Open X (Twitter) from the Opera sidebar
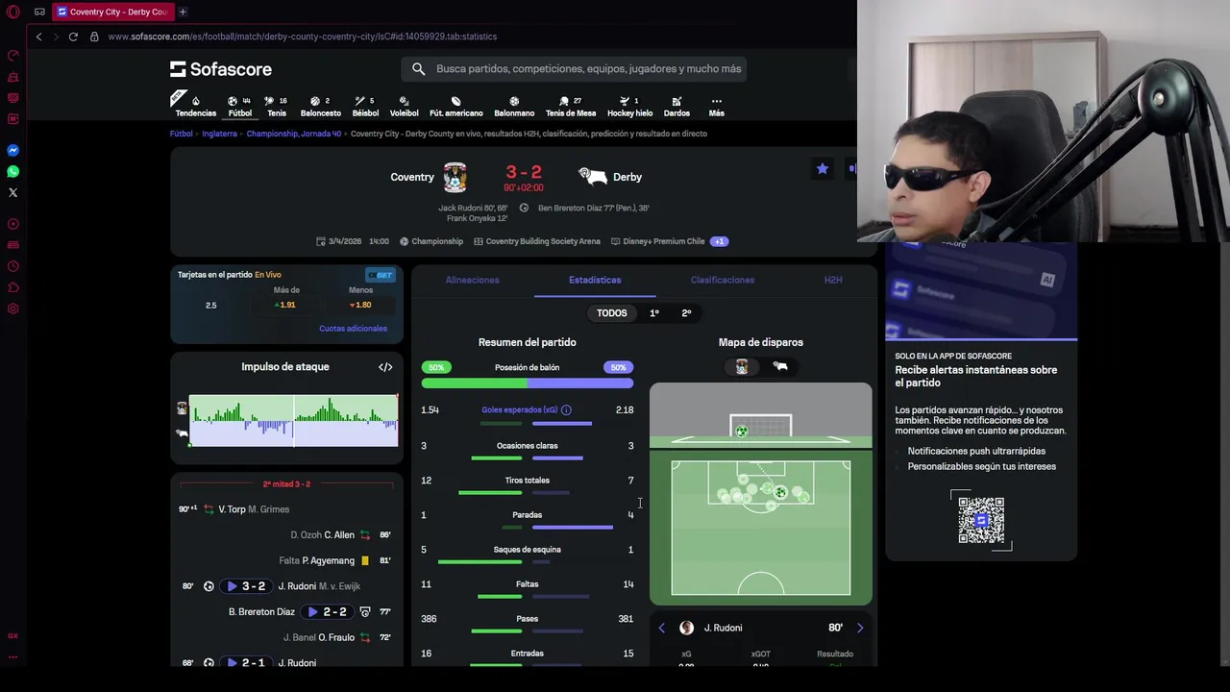Image resolution: width=1230 pixels, height=692 pixels. [12, 192]
